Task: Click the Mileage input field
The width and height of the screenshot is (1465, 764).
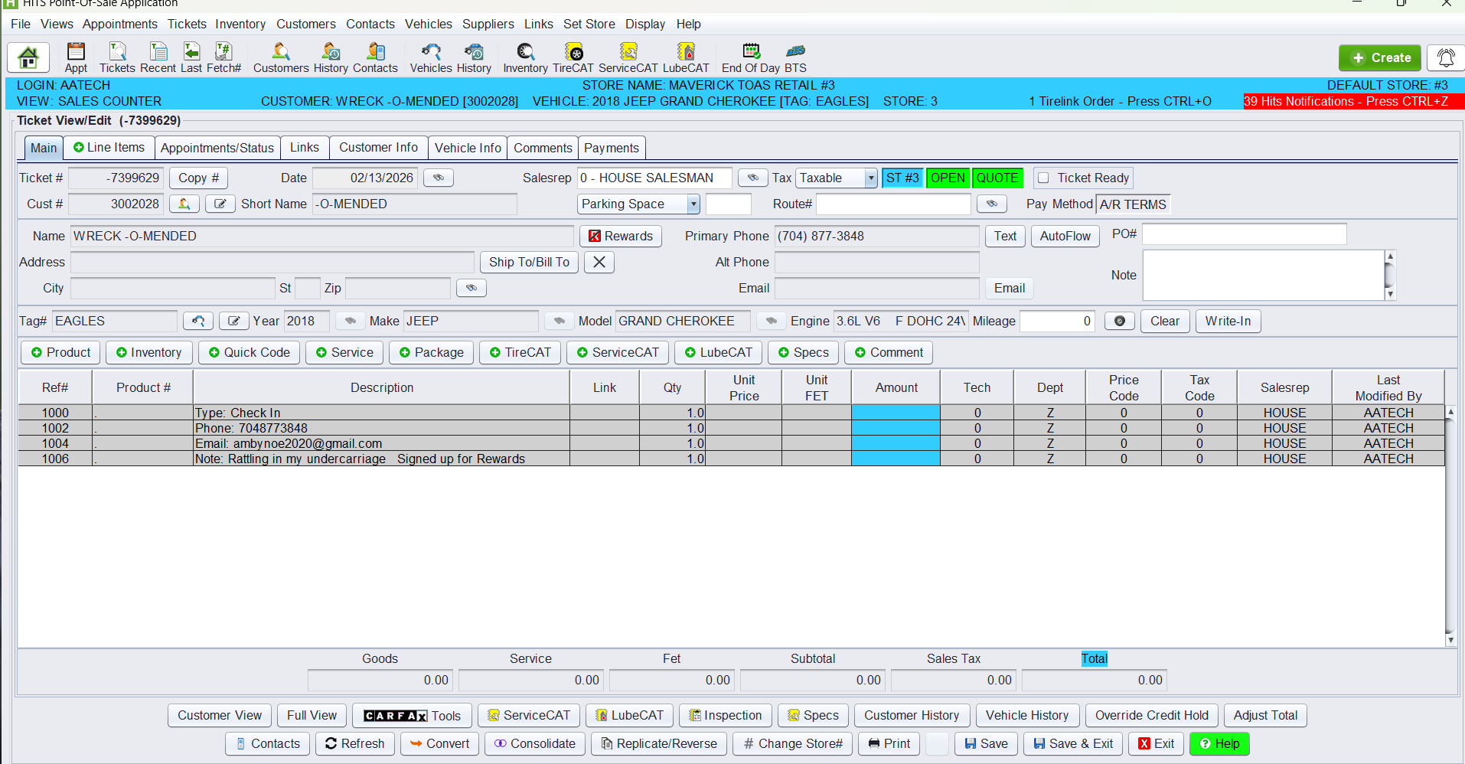Action: 1056,321
